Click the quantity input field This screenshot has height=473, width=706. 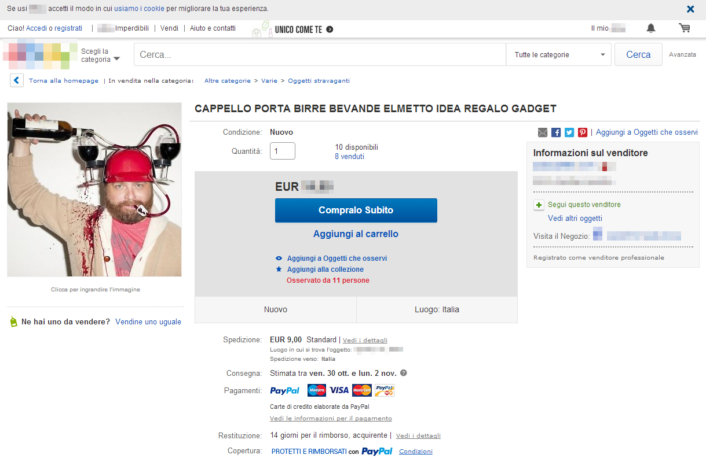[x=283, y=151]
